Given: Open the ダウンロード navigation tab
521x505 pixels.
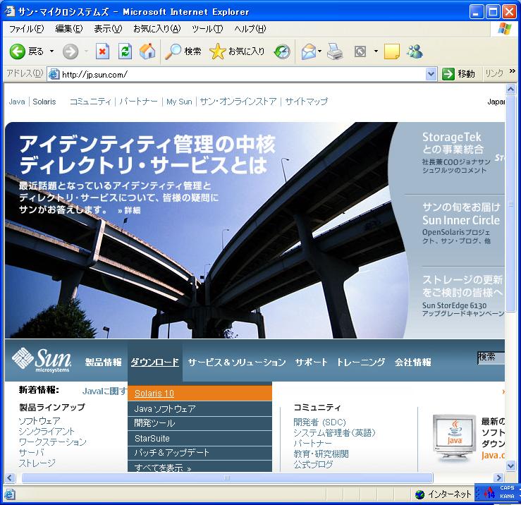Looking at the screenshot, I should (x=155, y=362).
